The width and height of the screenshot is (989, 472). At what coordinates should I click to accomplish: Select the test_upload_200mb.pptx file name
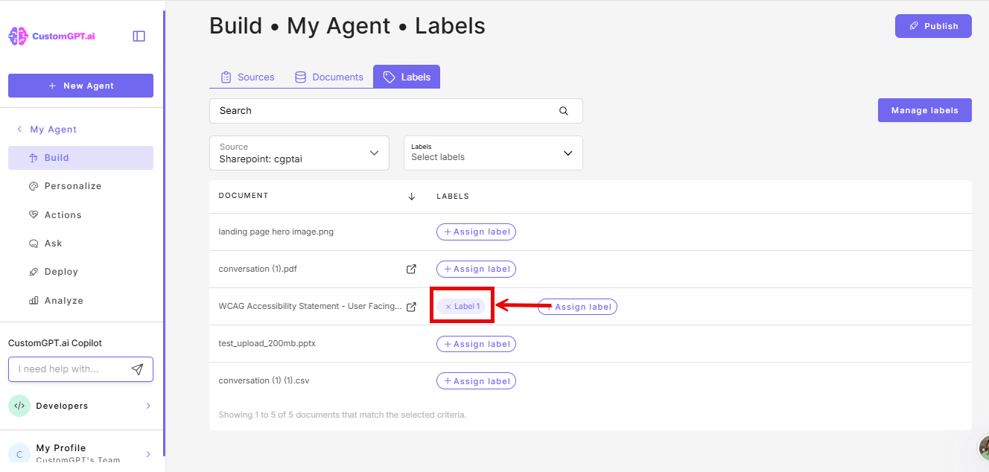(267, 343)
